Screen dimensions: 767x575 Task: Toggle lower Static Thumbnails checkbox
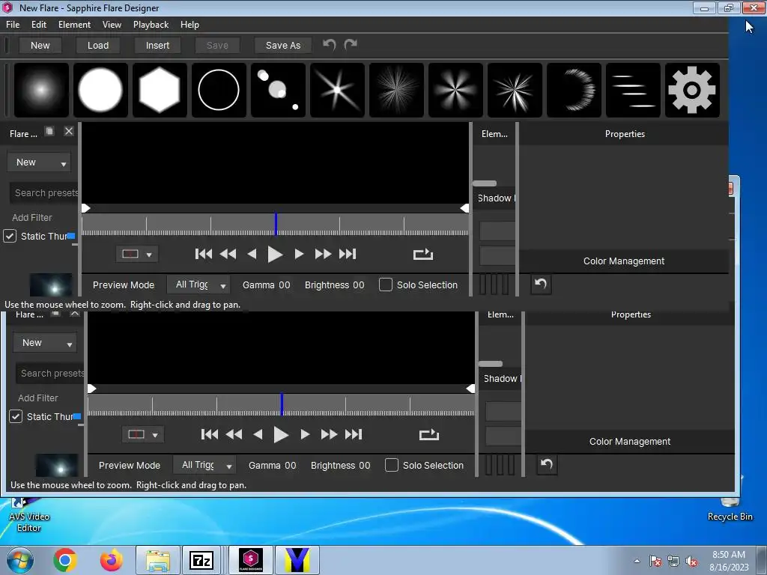coord(16,416)
